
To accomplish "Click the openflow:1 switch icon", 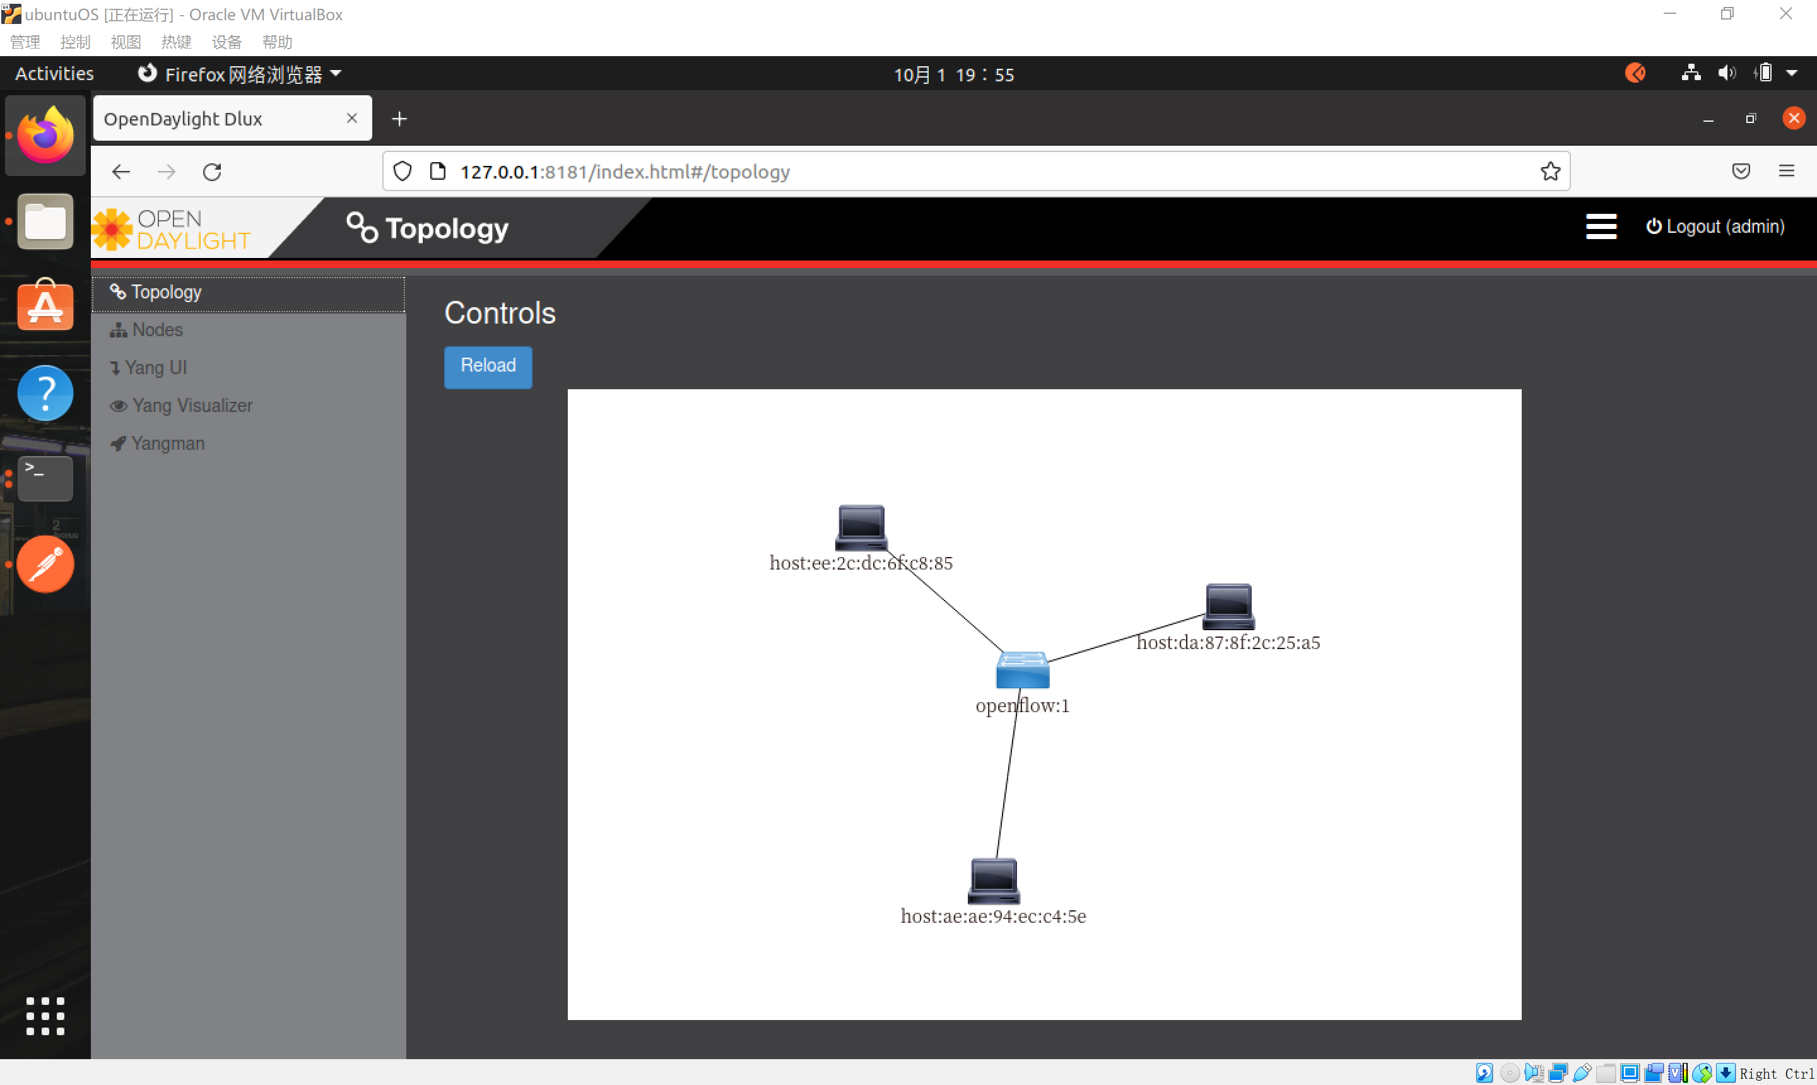I will point(1022,670).
